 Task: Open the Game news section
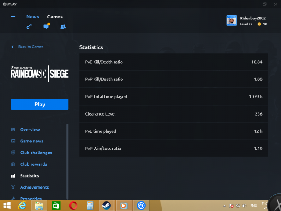coord(32,141)
